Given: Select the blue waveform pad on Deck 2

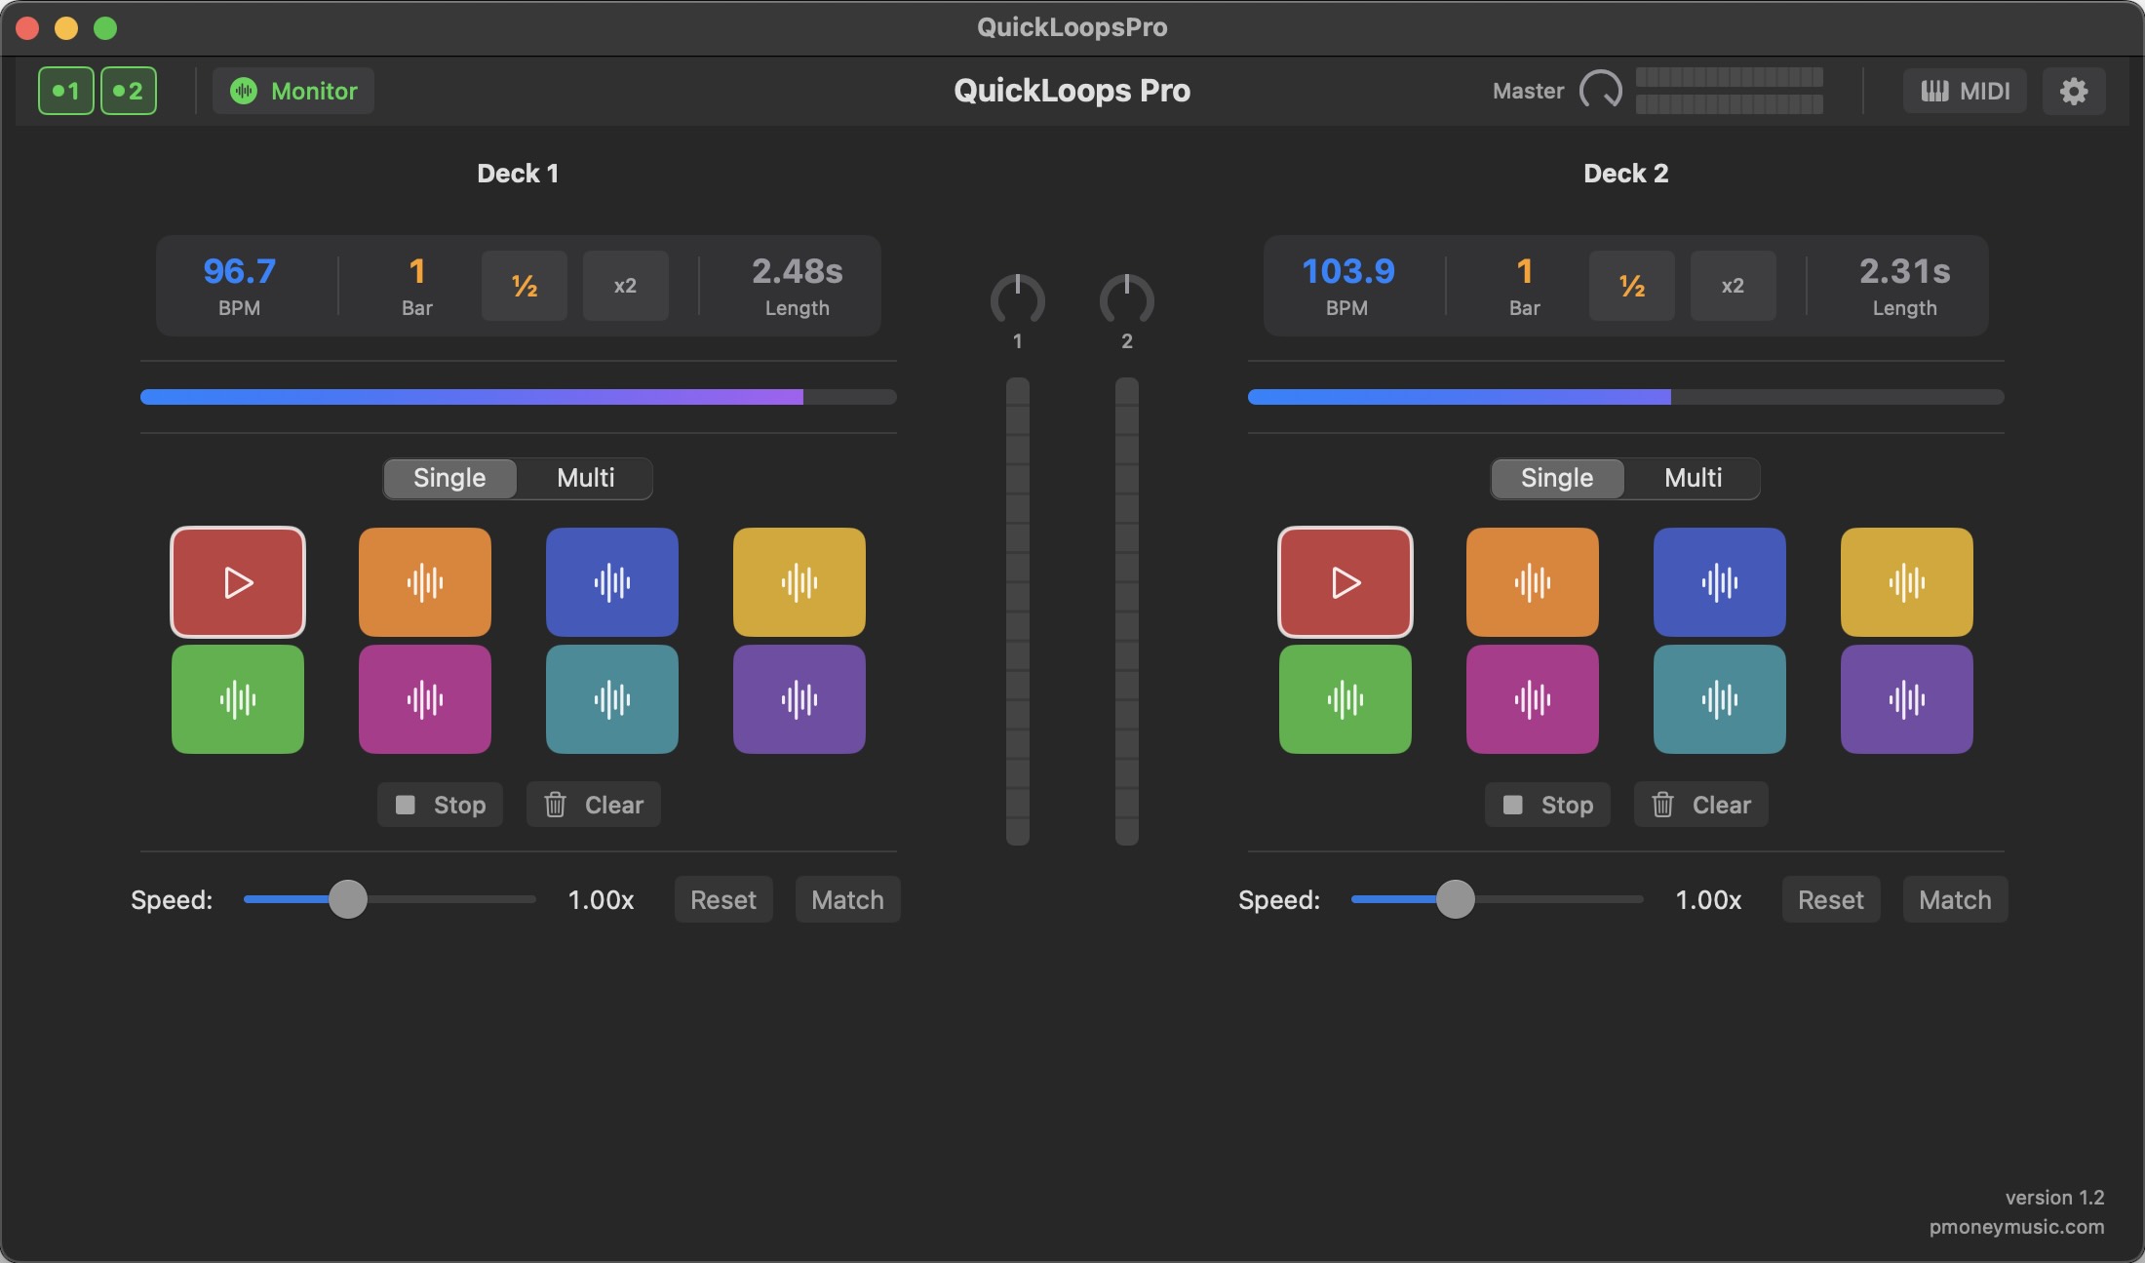Looking at the screenshot, I should (1719, 582).
